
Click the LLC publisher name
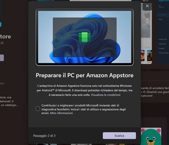[x=2, y=43]
